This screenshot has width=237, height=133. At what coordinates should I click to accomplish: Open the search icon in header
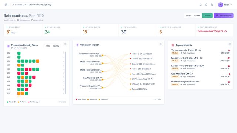[x=201, y=5]
